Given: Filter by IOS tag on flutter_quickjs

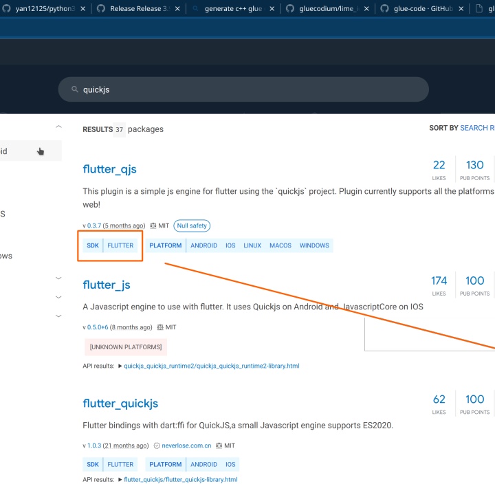Looking at the screenshot, I should pyautogui.click(x=230, y=464).
